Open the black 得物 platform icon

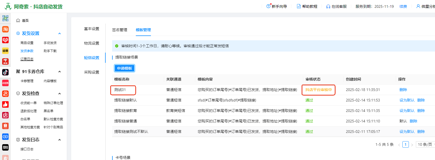(x=5, y=147)
